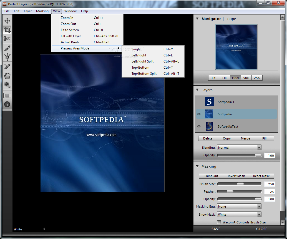Hide the Softpedia layer via eye icon

click(x=199, y=114)
